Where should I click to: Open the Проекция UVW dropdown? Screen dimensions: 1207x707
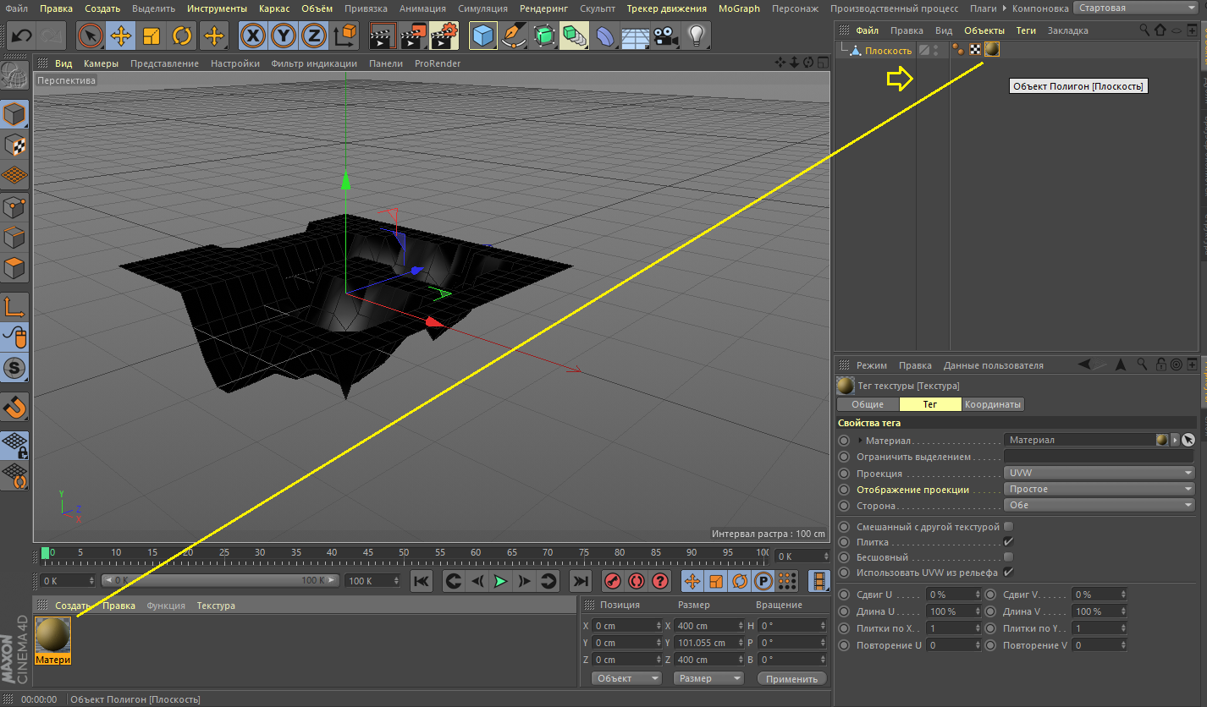[x=1100, y=474]
